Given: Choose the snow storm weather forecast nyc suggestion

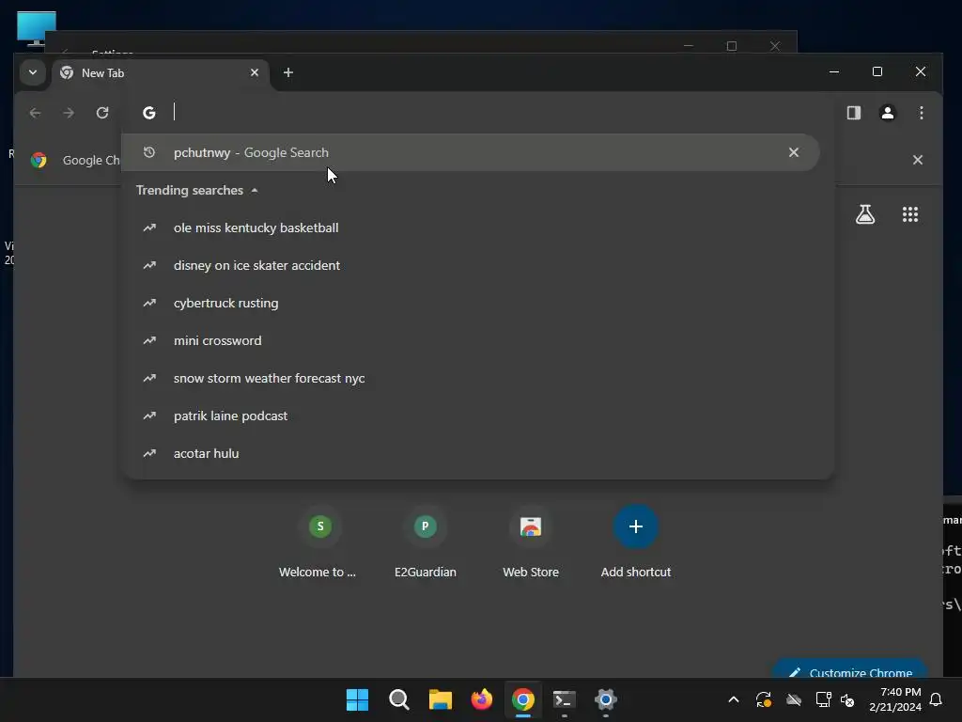Looking at the screenshot, I should [x=477, y=378].
